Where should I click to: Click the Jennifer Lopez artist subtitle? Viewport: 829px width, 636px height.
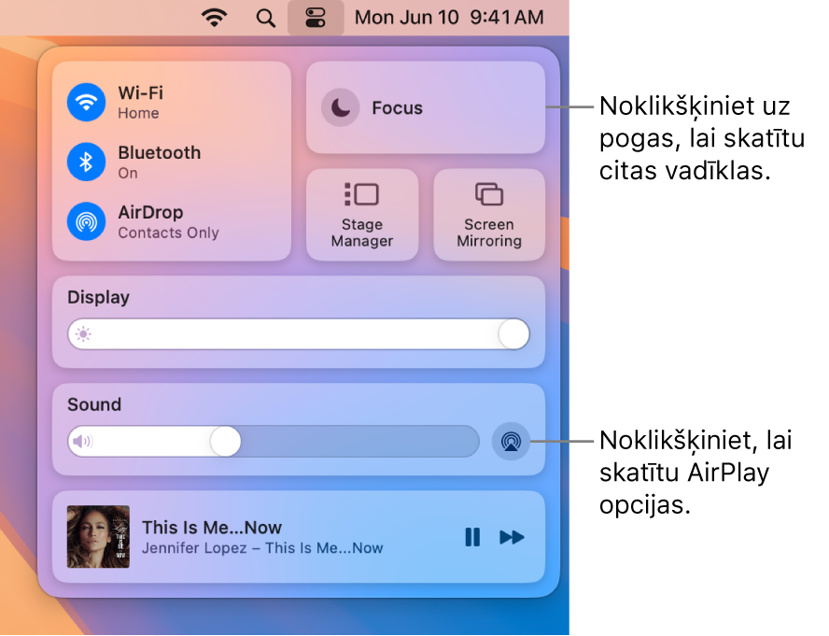point(262,548)
